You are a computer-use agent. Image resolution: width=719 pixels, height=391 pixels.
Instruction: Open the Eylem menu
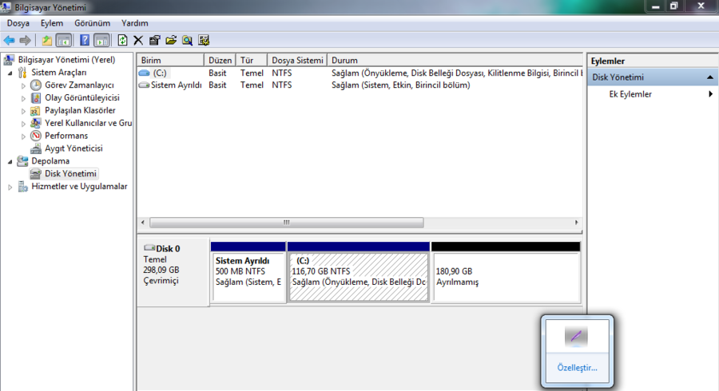(52, 23)
